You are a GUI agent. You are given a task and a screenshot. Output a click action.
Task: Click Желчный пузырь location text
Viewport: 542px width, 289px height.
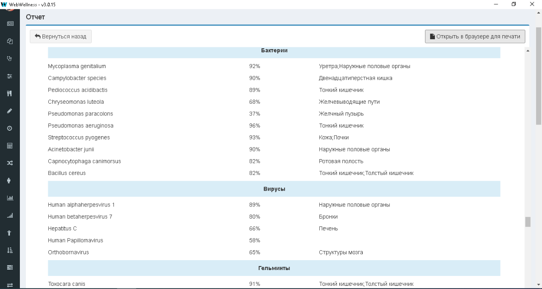tap(341, 114)
